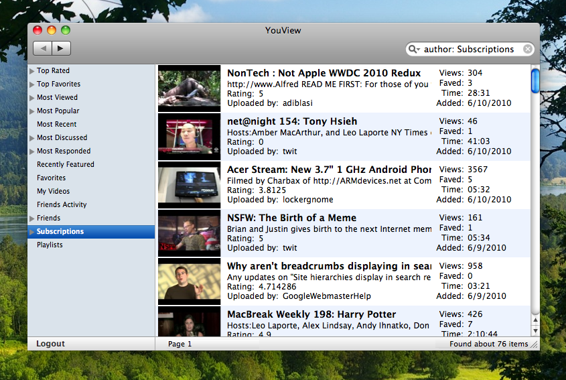The width and height of the screenshot is (566, 380).
Task: Click the Acer Stream video title
Action: [x=329, y=170]
